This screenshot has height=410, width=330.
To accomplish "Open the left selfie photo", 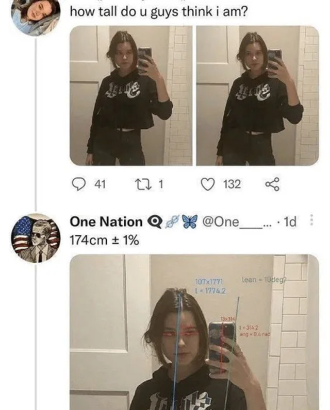I will (130, 96).
